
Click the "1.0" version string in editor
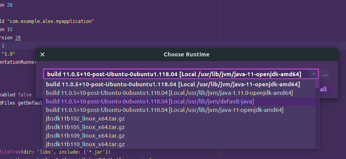(8, 54)
